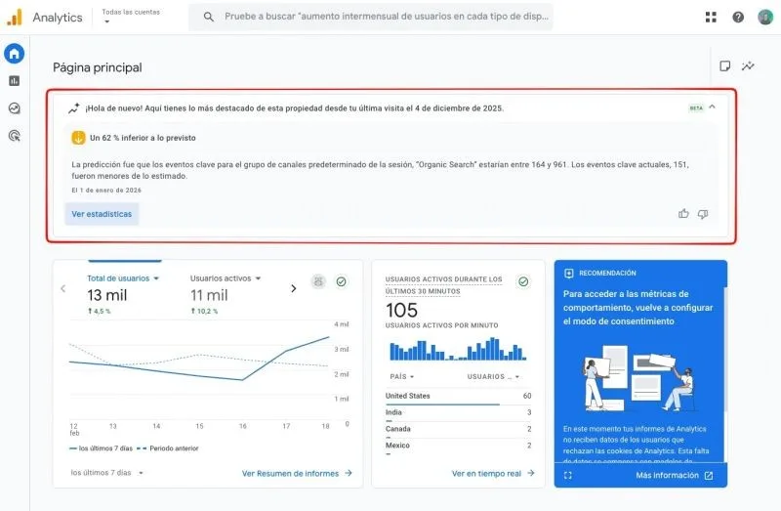Viewport: 781px width, 511px height.
Task: Click the BETA label in banner
Action: pos(696,107)
